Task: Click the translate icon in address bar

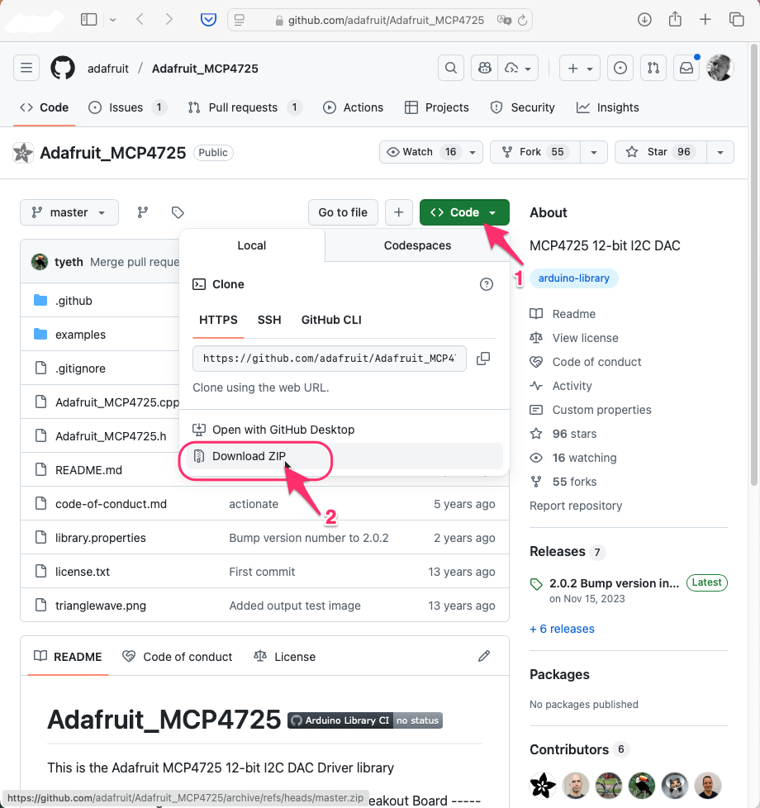Action: [504, 20]
